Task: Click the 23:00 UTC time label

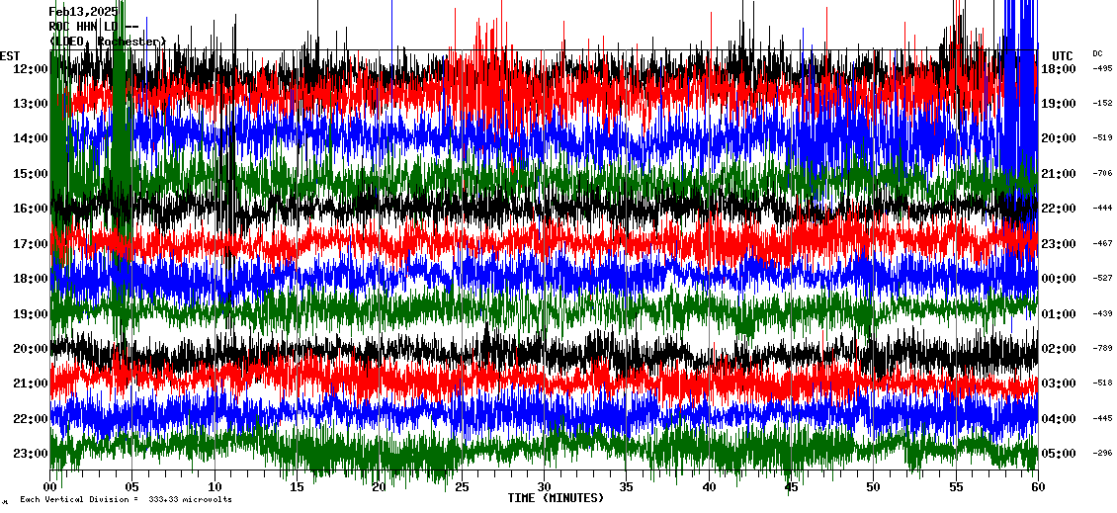Action: tap(1059, 244)
